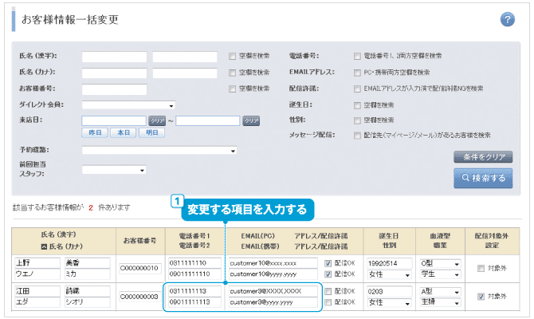Check PC email 配信OK for 江田
The image size is (534, 319).
click(x=328, y=291)
